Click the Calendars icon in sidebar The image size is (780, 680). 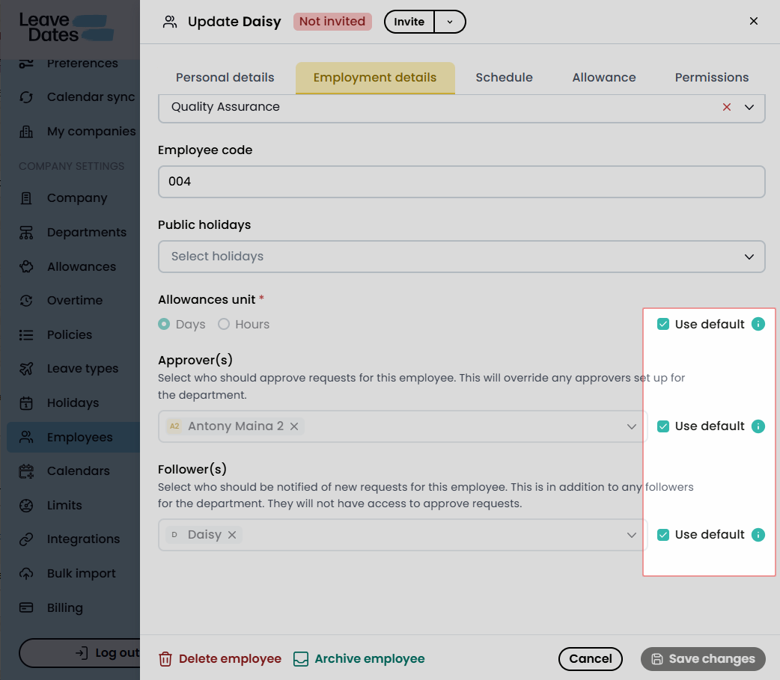click(x=26, y=471)
